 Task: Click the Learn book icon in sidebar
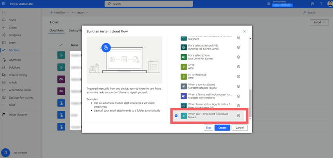coord(4,43)
